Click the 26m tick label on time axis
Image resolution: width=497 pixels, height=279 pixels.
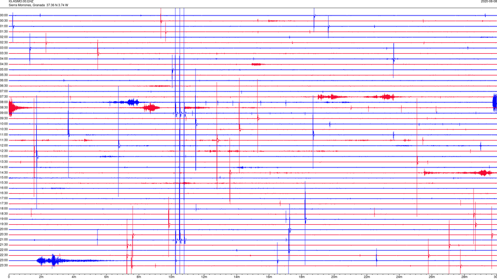click(432, 277)
